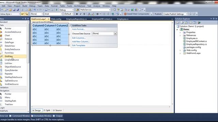Switch to Split view button

click(47, 110)
